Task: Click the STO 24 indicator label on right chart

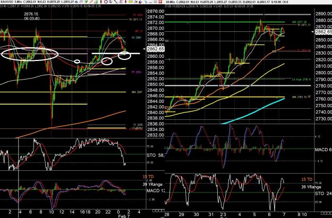Action: click(324, 193)
